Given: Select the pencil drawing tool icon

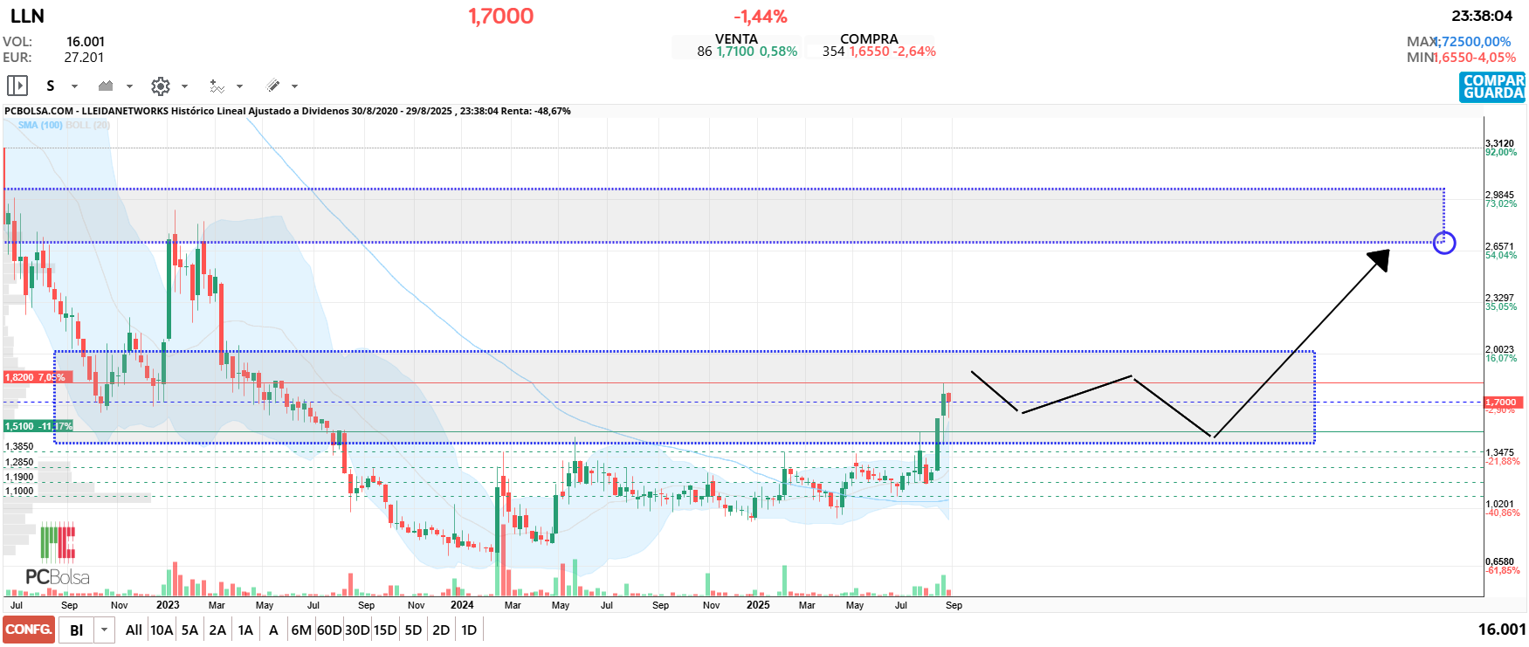Looking at the screenshot, I should tap(272, 86).
